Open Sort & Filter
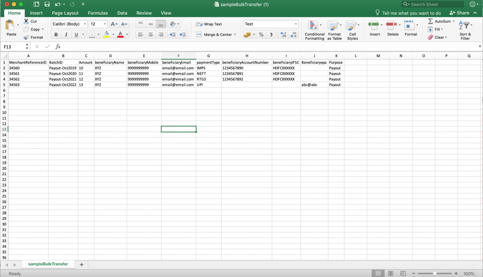This screenshot has height=277, width=483. (x=465, y=30)
